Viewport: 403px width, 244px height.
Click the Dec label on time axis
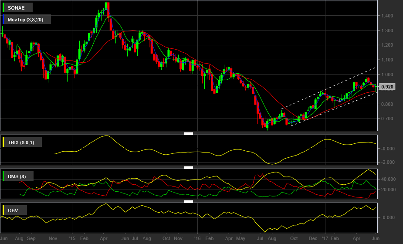click(x=313, y=238)
